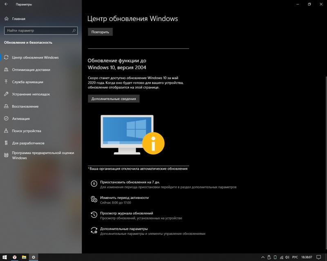The image size is (327, 261).
Task: Click the text Ваша организация отключила автоматические обновления
Action: (x=139, y=168)
